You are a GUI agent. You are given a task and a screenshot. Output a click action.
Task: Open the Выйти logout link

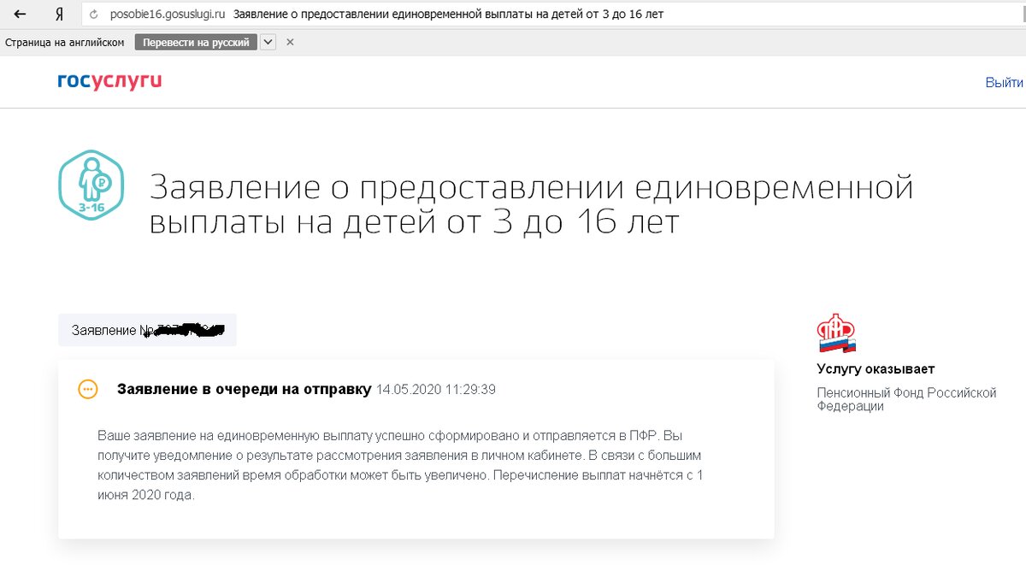[x=1006, y=80]
